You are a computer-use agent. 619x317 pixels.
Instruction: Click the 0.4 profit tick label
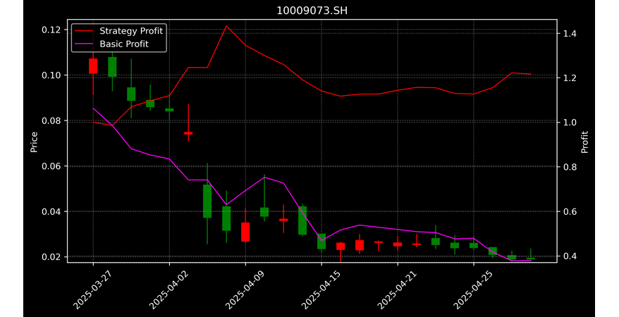569,256
